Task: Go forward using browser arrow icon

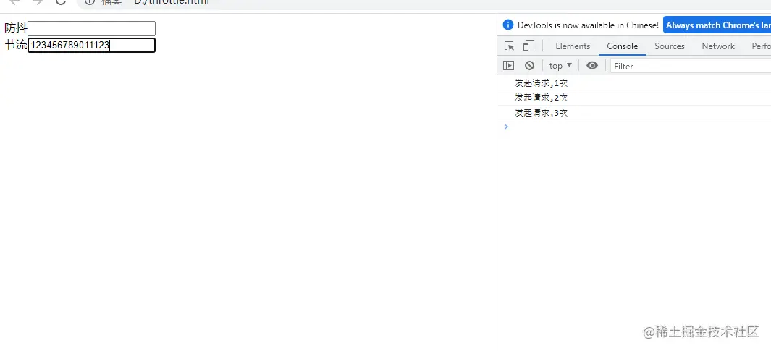Action: (x=38, y=2)
